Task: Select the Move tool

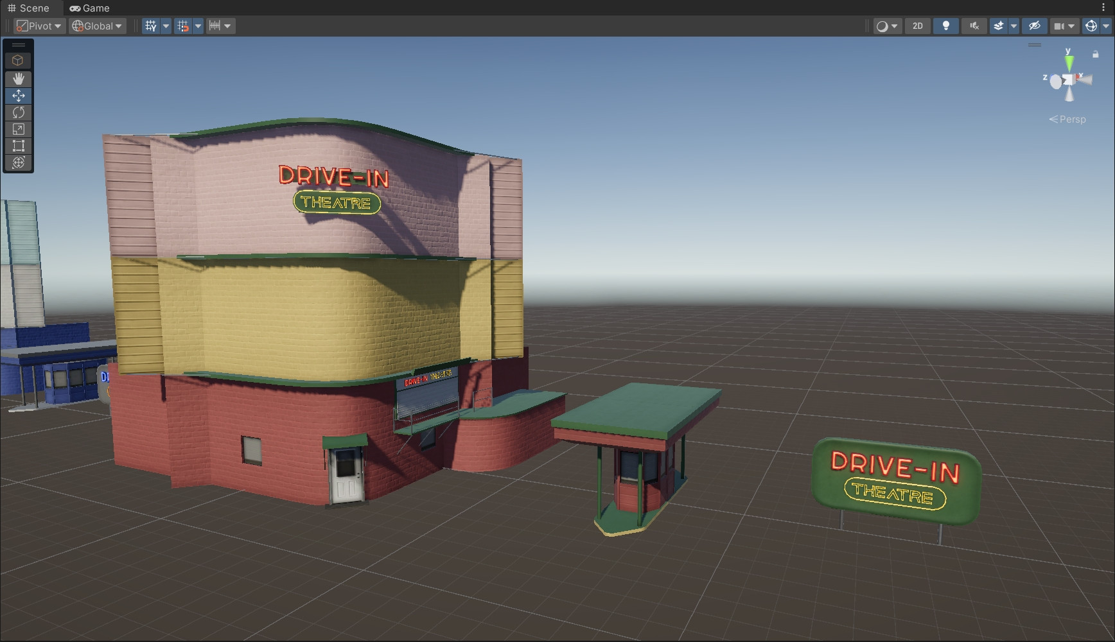Action: (18, 96)
